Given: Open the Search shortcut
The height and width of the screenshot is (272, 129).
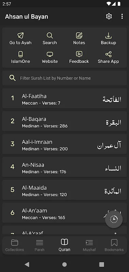Looking at the screenshot, I should point(50,39).
